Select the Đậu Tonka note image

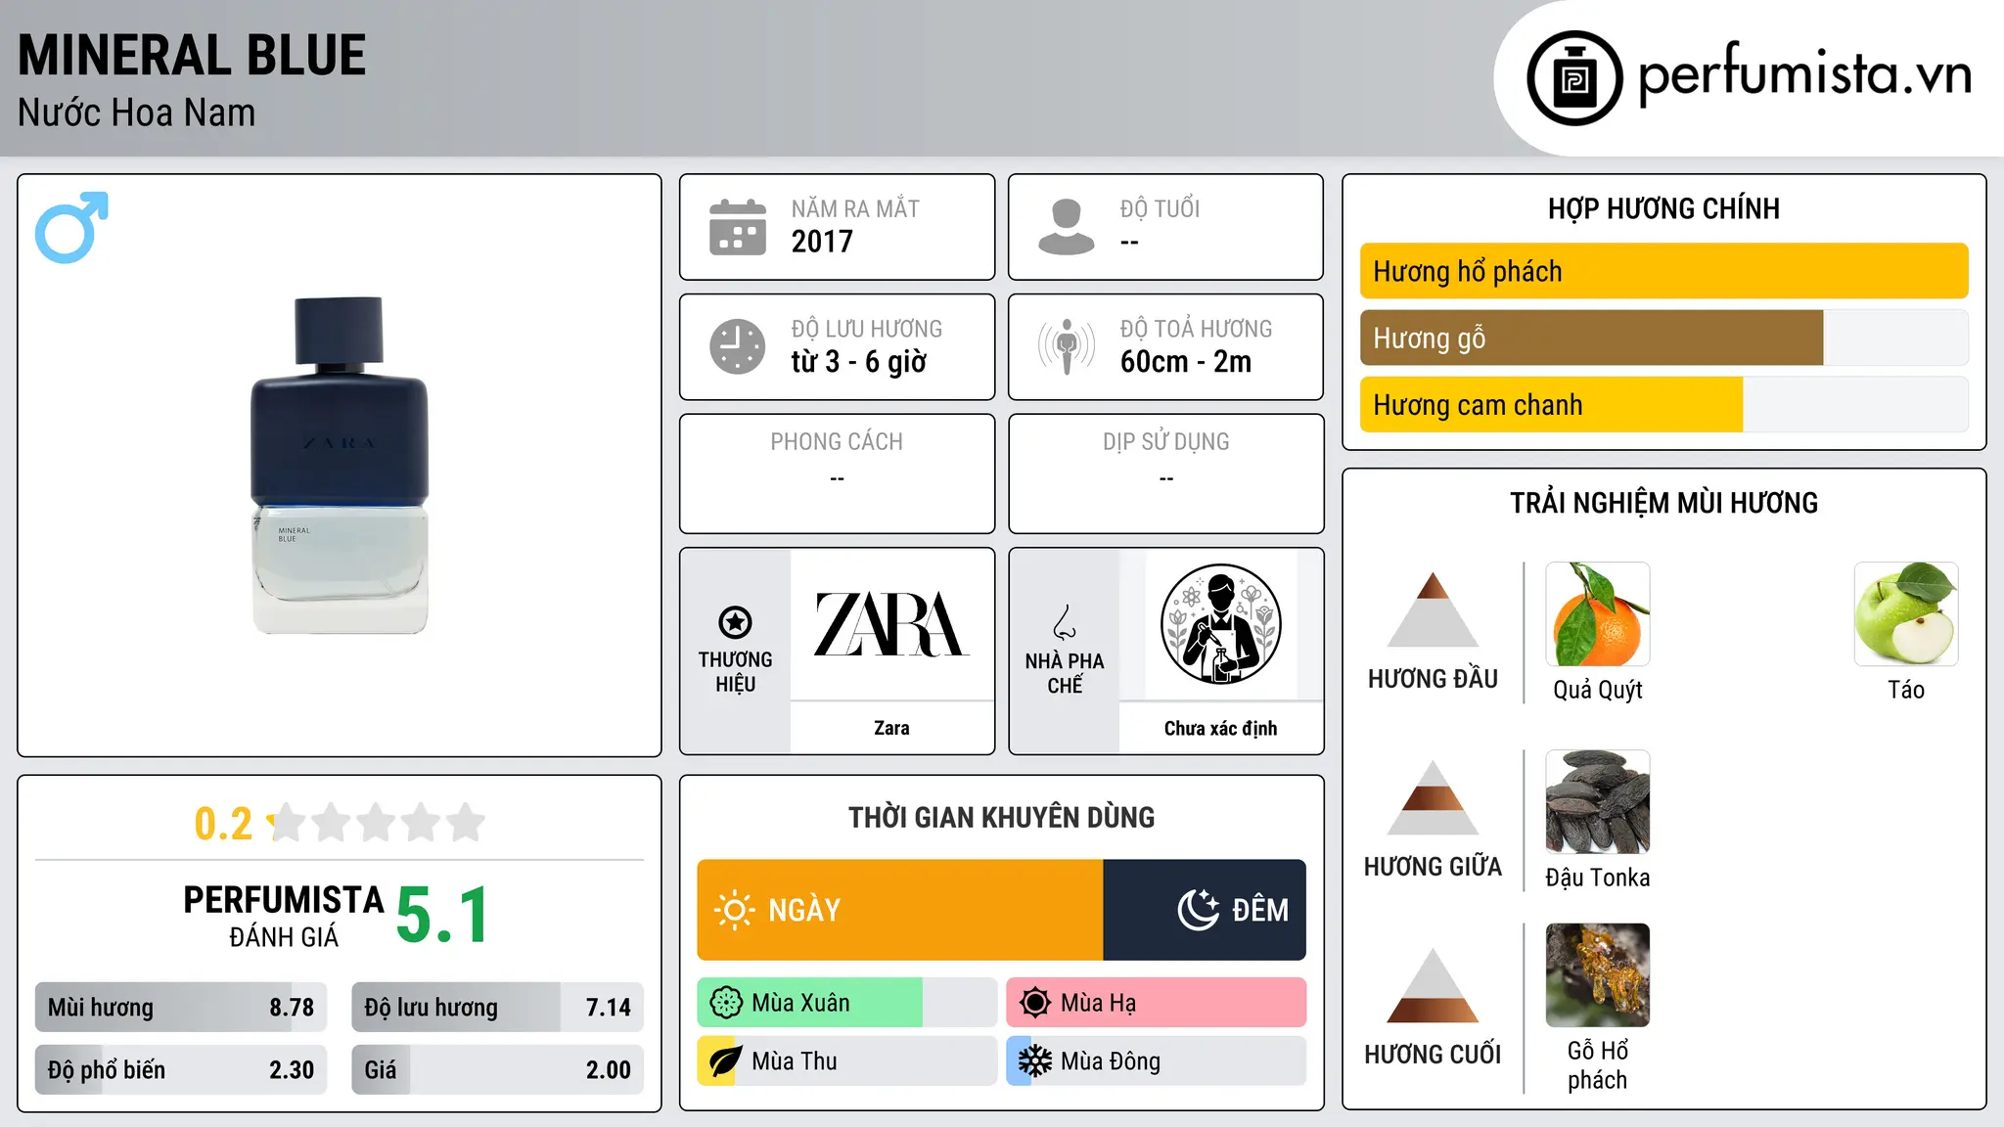coord(1598,802)
